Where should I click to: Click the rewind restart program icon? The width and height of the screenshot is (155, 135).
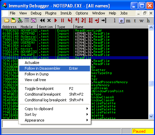(42, 21)
